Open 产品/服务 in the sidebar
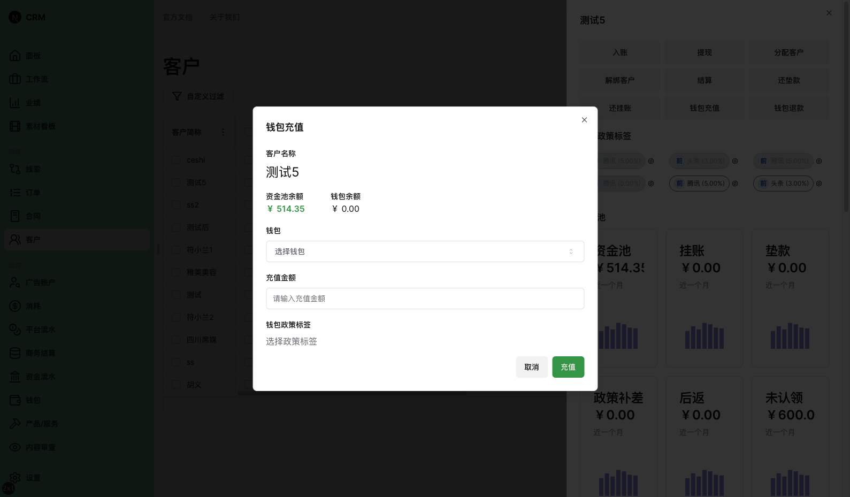850x497 pixels. tap(77, 424)
